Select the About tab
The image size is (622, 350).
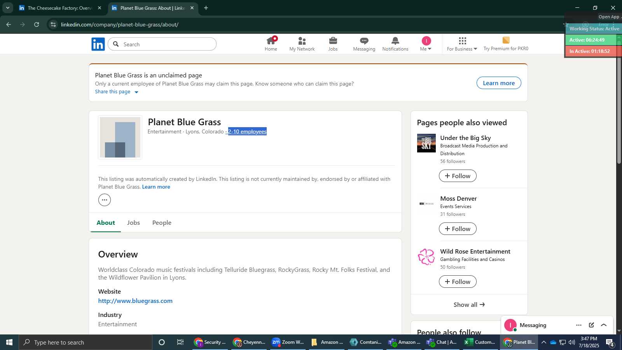[x=106, y=222]
